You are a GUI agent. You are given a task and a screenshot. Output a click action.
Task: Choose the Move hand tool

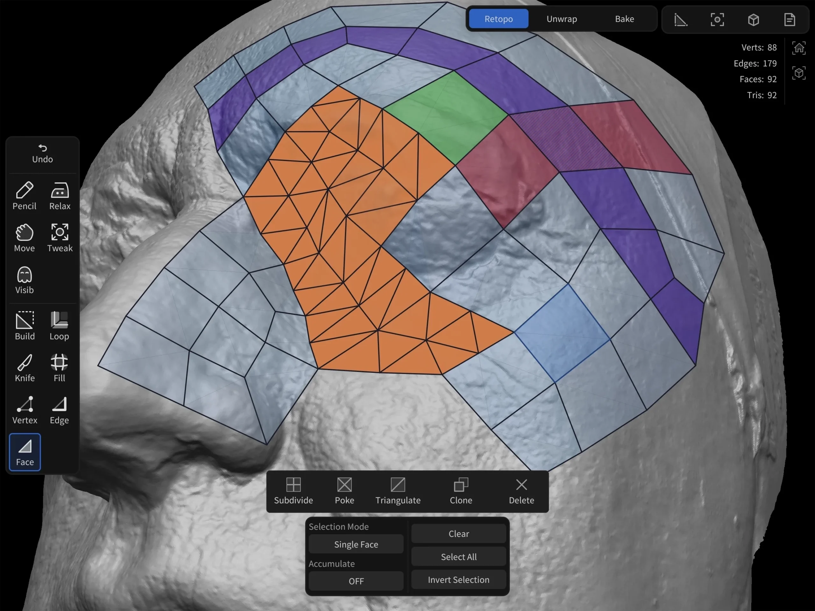coord(24,238)
